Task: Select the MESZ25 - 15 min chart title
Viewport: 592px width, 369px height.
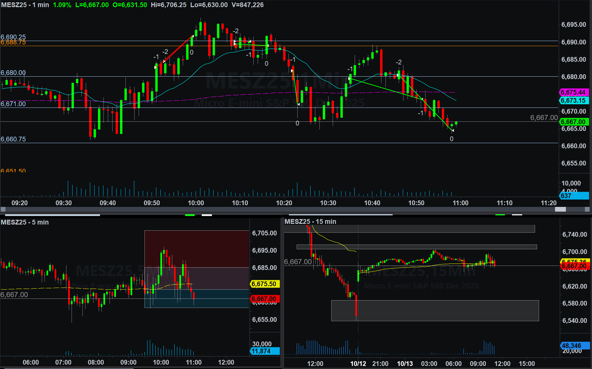Action: [310, 221]
